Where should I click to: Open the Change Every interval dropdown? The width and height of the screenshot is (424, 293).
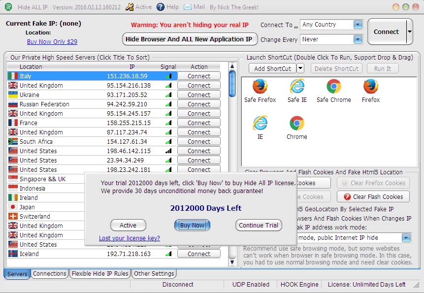click(358, 39)
